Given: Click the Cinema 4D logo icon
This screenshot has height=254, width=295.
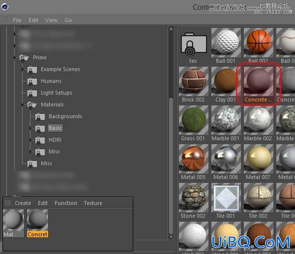Looking at the screenshot, I should click(x=4, y=7).
